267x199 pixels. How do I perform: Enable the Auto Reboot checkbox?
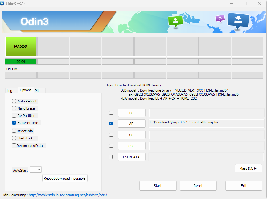coord(14,101)
